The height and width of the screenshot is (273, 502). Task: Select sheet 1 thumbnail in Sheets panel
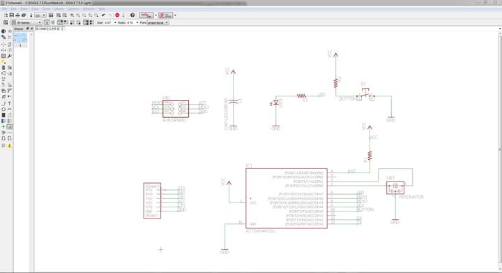tap(20, 38)
